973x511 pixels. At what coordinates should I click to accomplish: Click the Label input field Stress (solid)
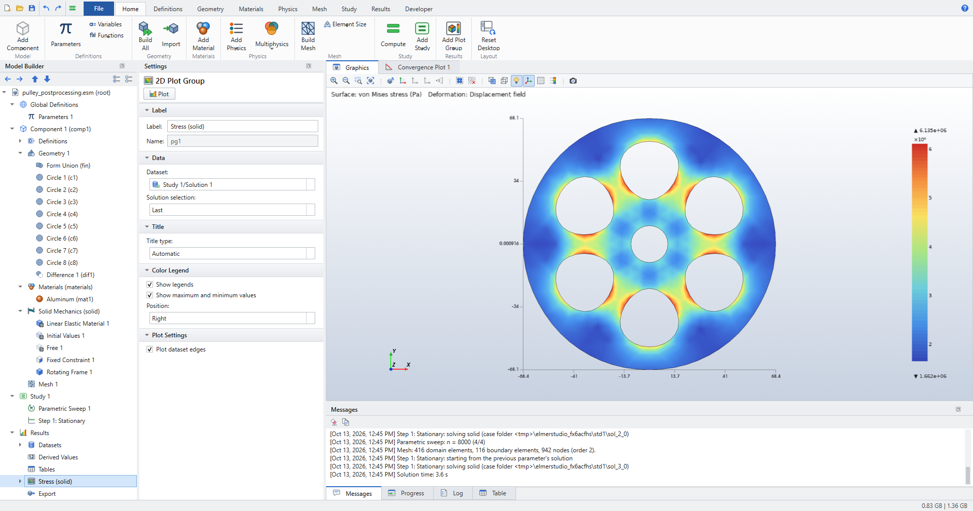pyautogui.click(x=243, y=127)
